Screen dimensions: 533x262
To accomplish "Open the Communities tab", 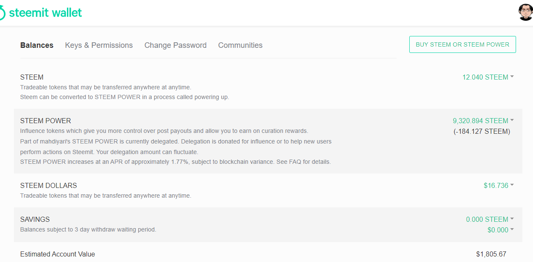I will click(x=240, y=45).
